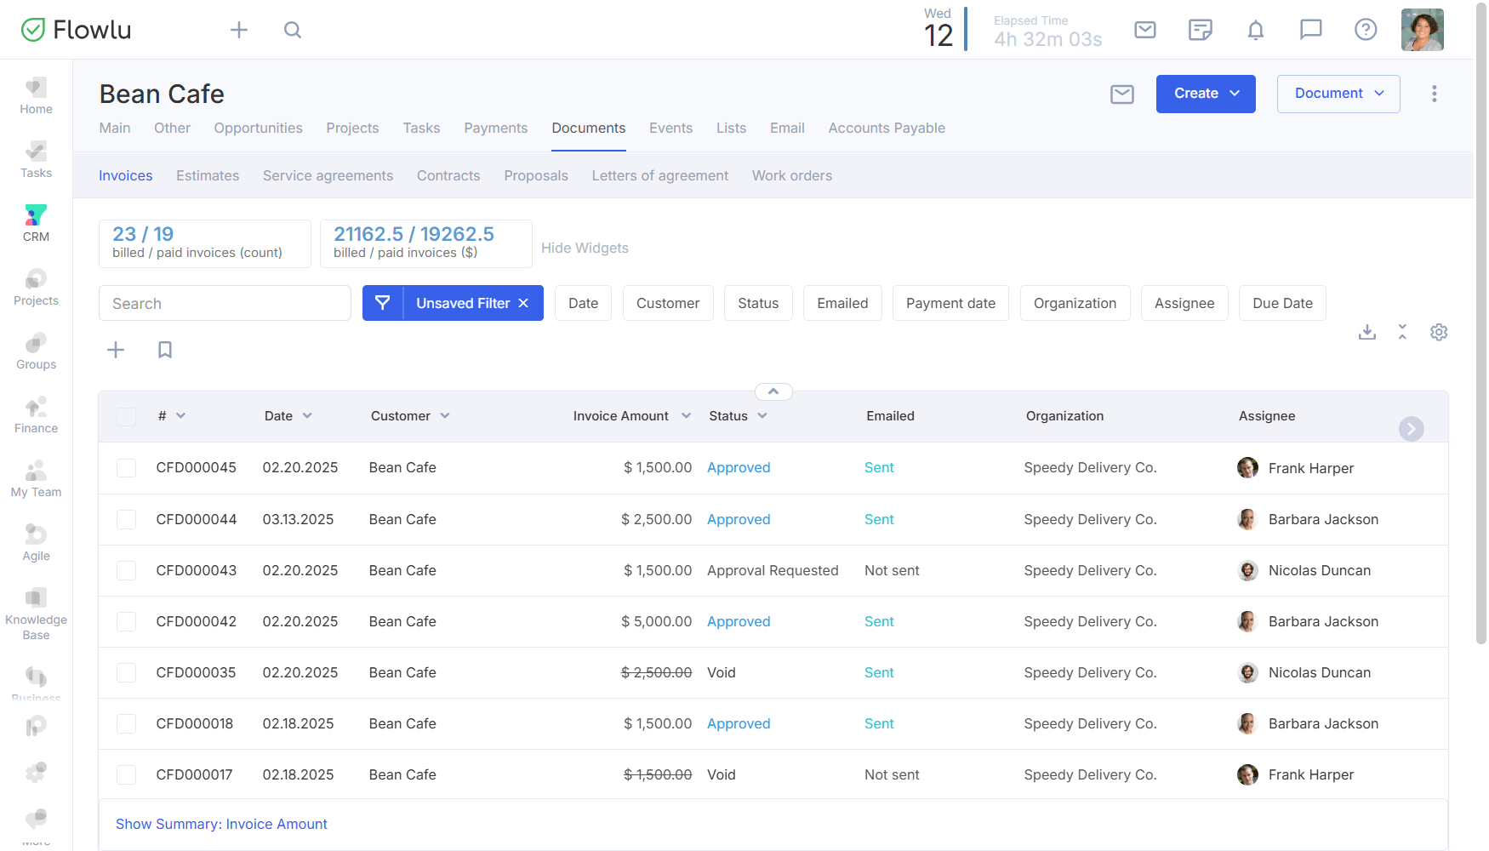Sort by # column header

tap(172, 416)
